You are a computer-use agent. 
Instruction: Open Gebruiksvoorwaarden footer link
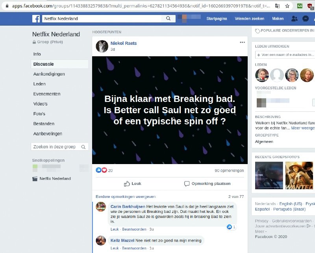click(x=292, y=221)
